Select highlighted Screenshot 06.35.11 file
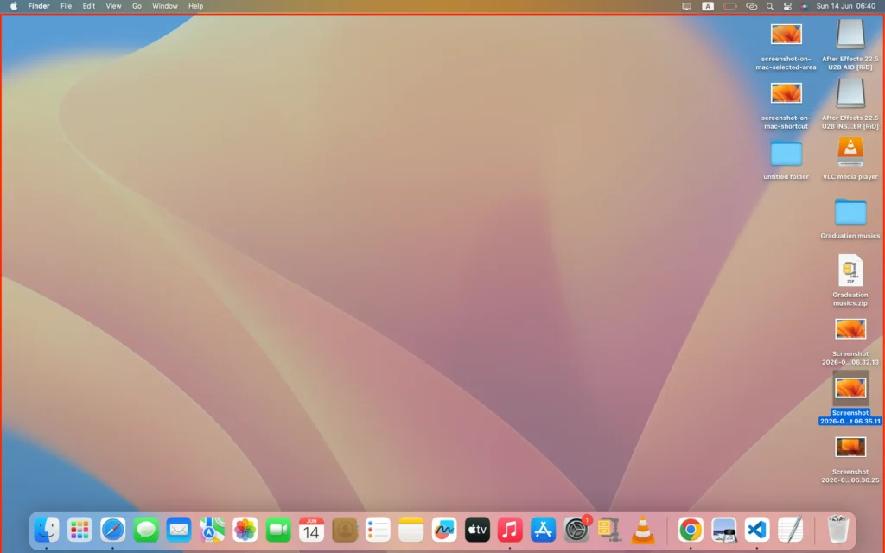This screenshot has width=885, height=553. 850,398
